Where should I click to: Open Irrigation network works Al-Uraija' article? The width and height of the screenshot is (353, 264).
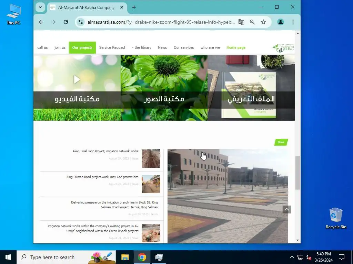pyautogui.click(x=93, y=229)
